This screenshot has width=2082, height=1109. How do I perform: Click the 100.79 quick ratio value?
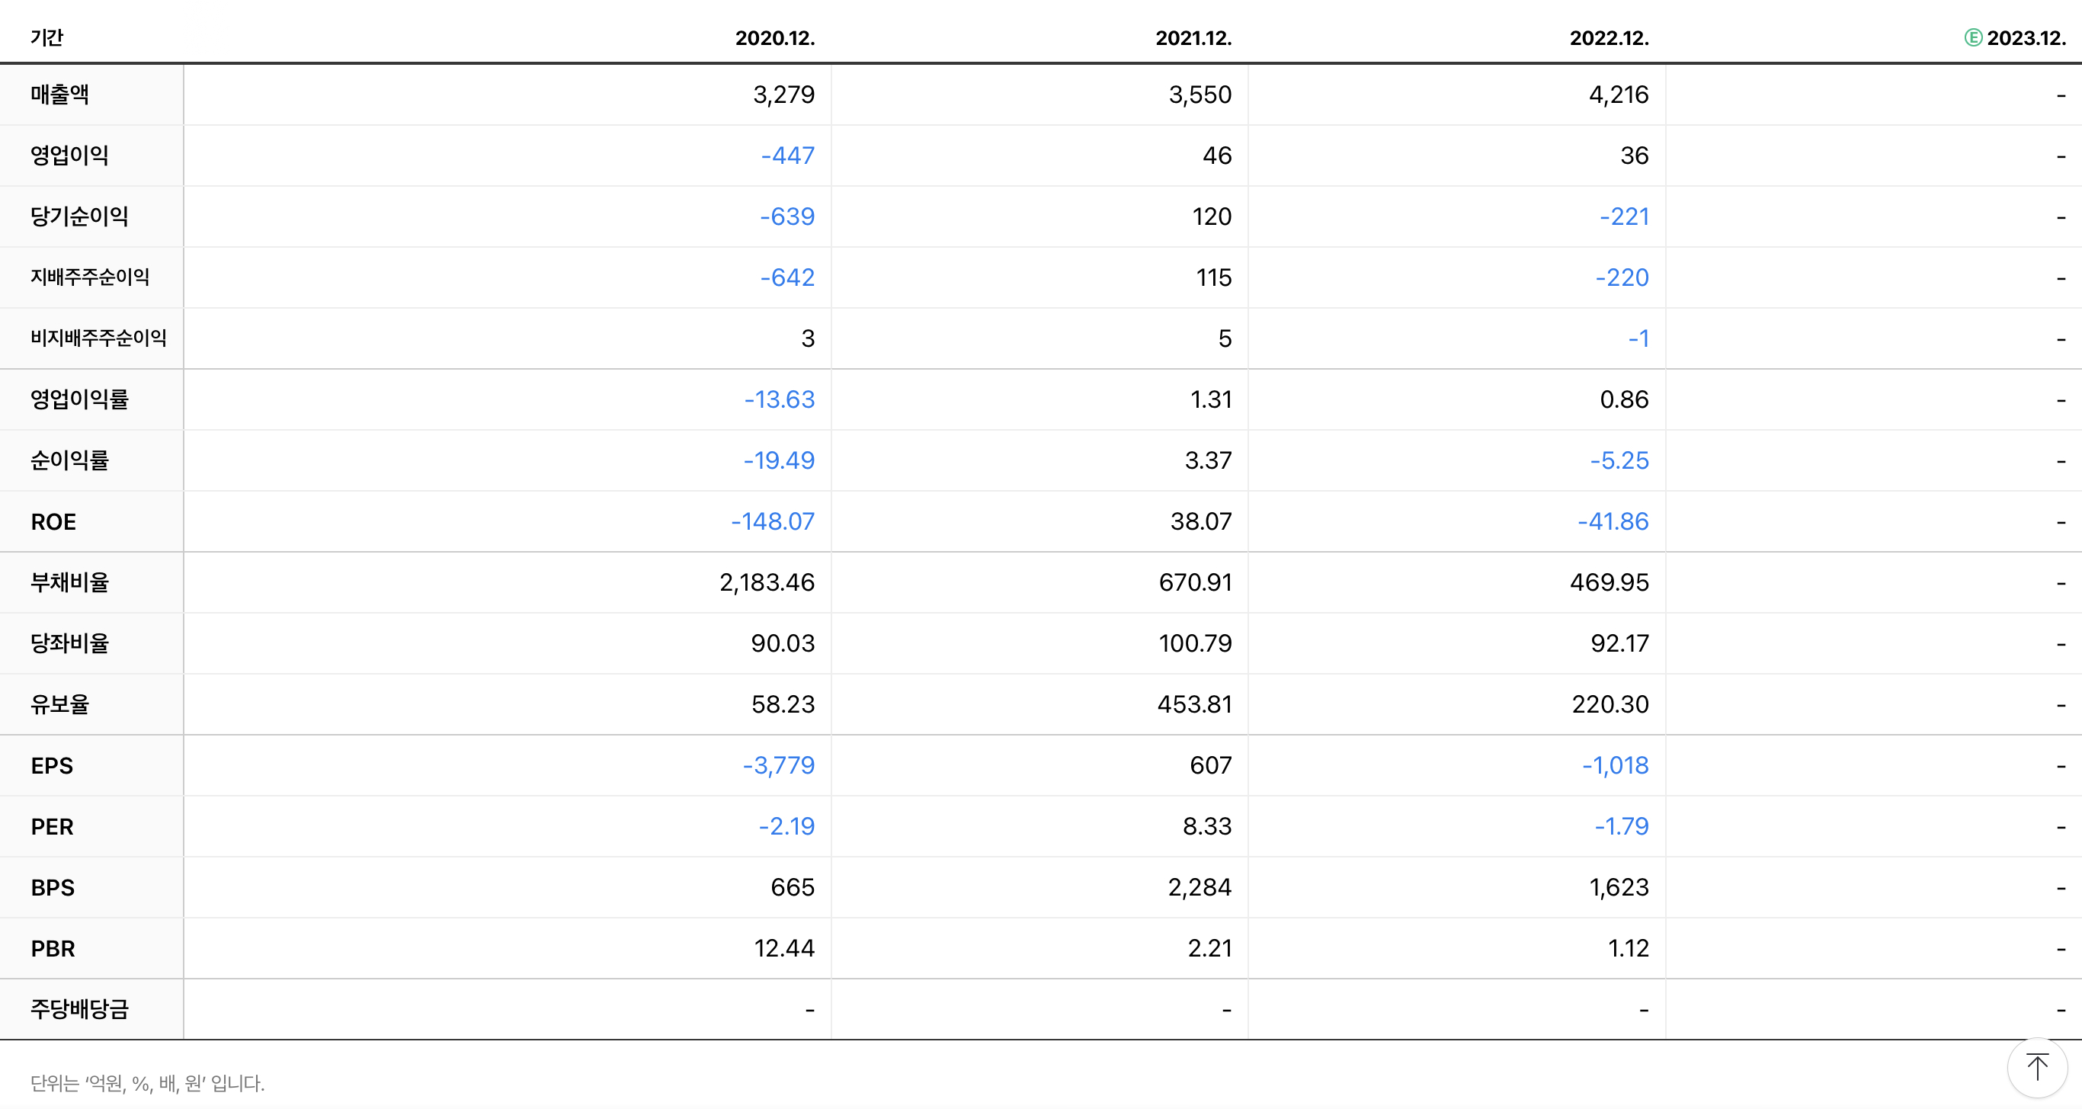1196,643
